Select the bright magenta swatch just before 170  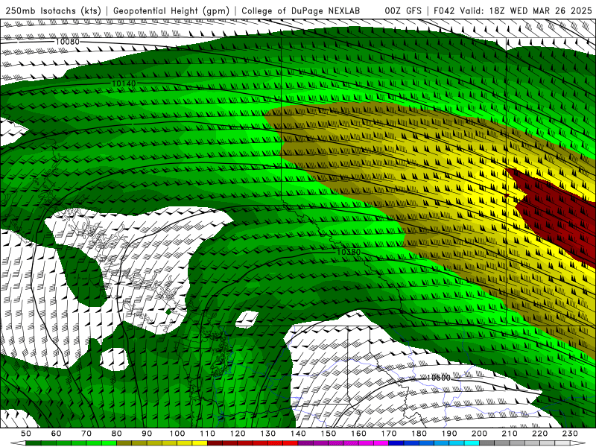coord(381,443)
